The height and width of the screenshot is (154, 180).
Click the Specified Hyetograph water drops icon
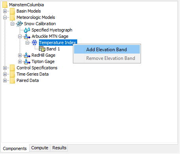pos(27,30)
